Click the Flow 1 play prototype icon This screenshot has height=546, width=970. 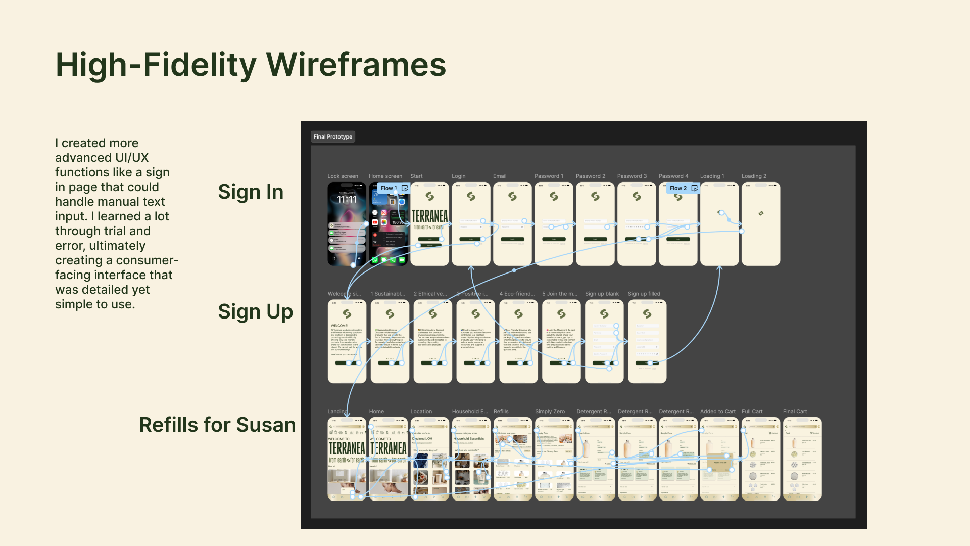(x=405, y=188)
